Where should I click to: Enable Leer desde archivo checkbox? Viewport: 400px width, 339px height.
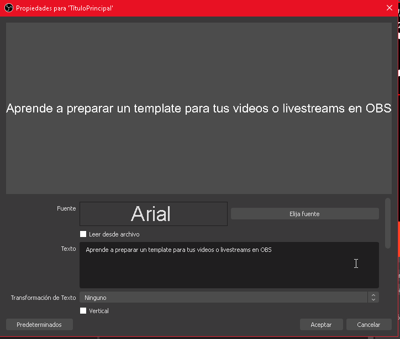83,234
